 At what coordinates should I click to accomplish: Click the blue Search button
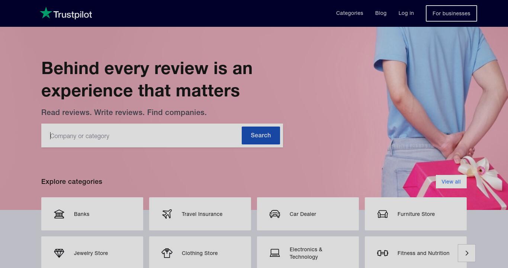(261, 135)
